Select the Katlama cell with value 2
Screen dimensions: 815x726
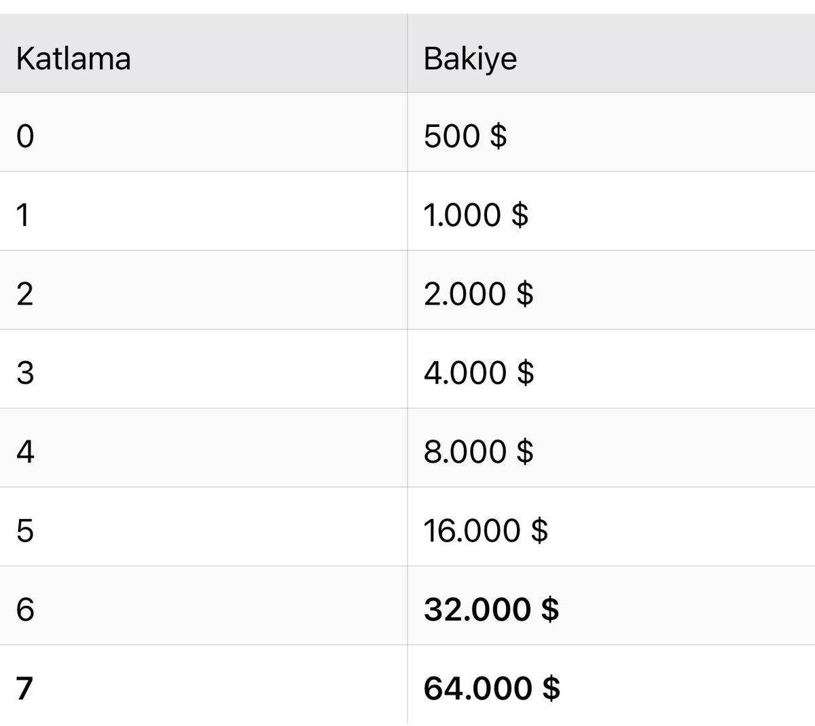[204, 290]
